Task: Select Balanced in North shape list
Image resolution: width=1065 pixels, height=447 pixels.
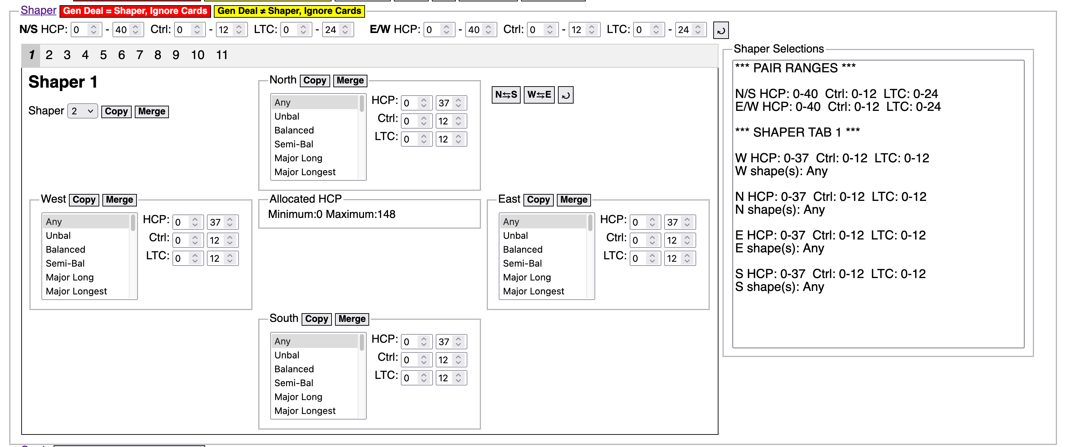Action: [294, 130]
